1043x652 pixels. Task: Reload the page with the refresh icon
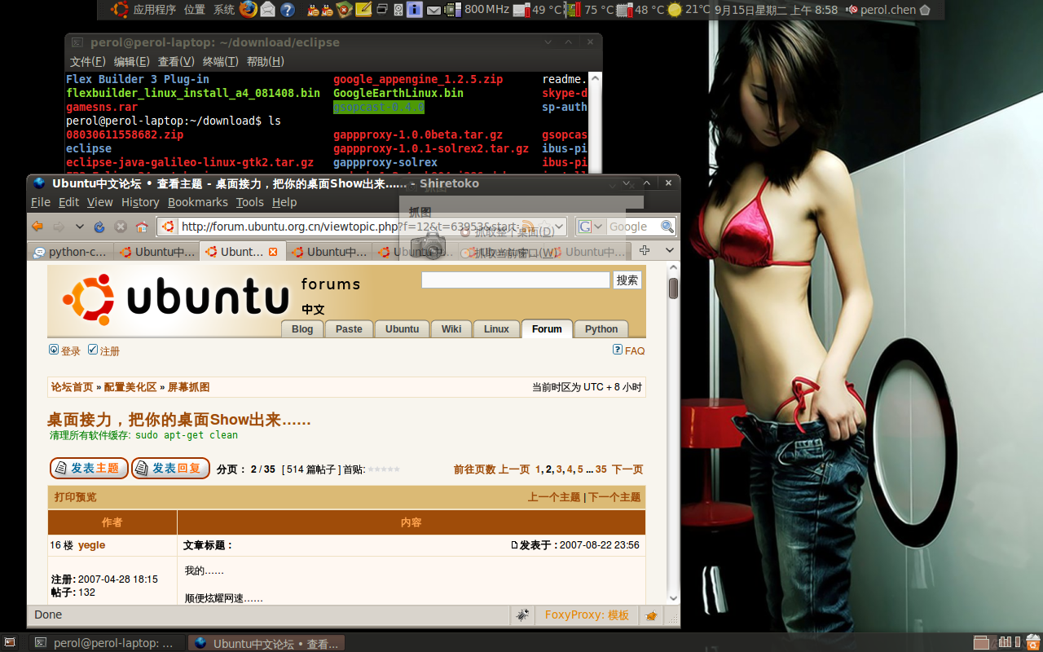[x=99, y=227]
